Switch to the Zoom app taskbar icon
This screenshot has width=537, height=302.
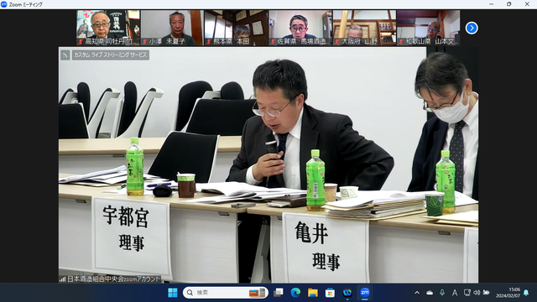[x=365, y=293]
